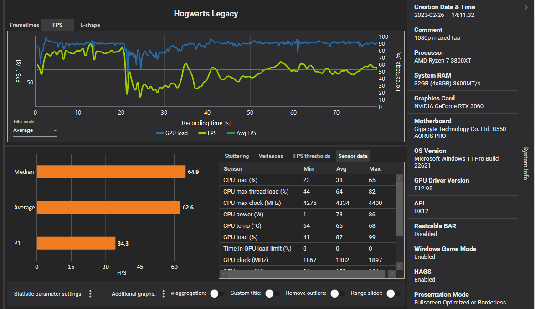Screen dimensions: 535x309
Task: Click sensor table scroll-up arrow
Action: [x=400, y=178]
